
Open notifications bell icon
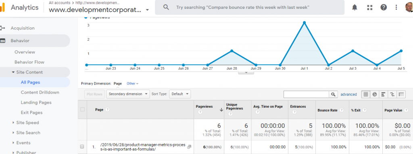[355, 7]
